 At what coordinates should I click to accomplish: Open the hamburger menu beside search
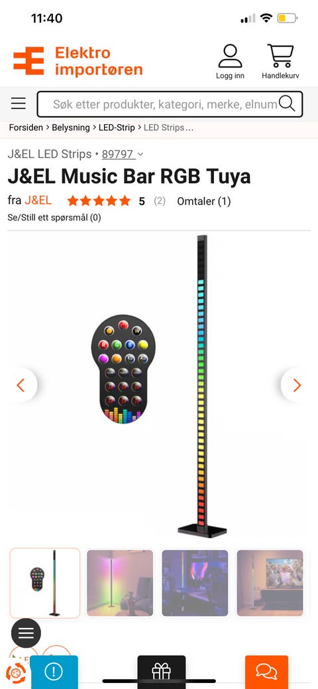(19, 104)
